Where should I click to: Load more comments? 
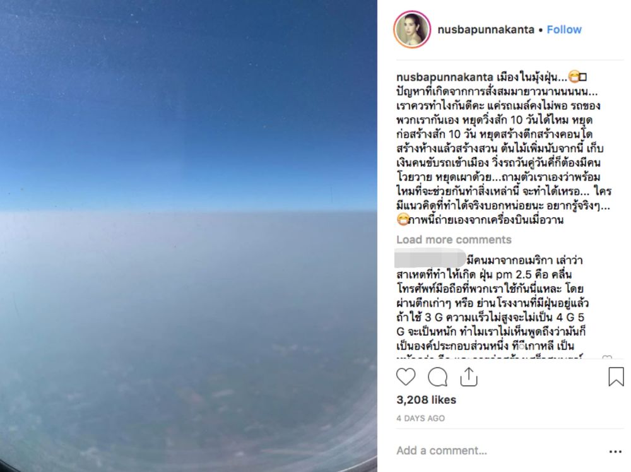[454, 239]
